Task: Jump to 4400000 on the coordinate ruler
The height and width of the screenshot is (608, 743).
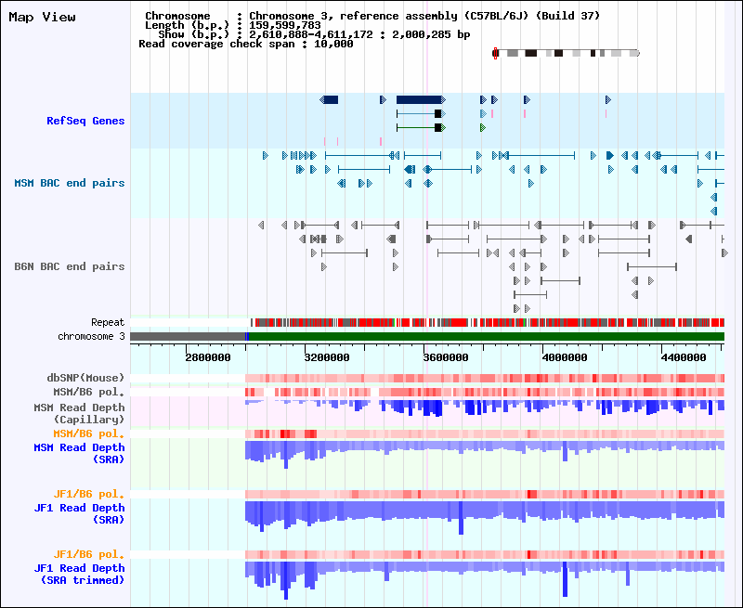Action: click(x=683, y=356)
